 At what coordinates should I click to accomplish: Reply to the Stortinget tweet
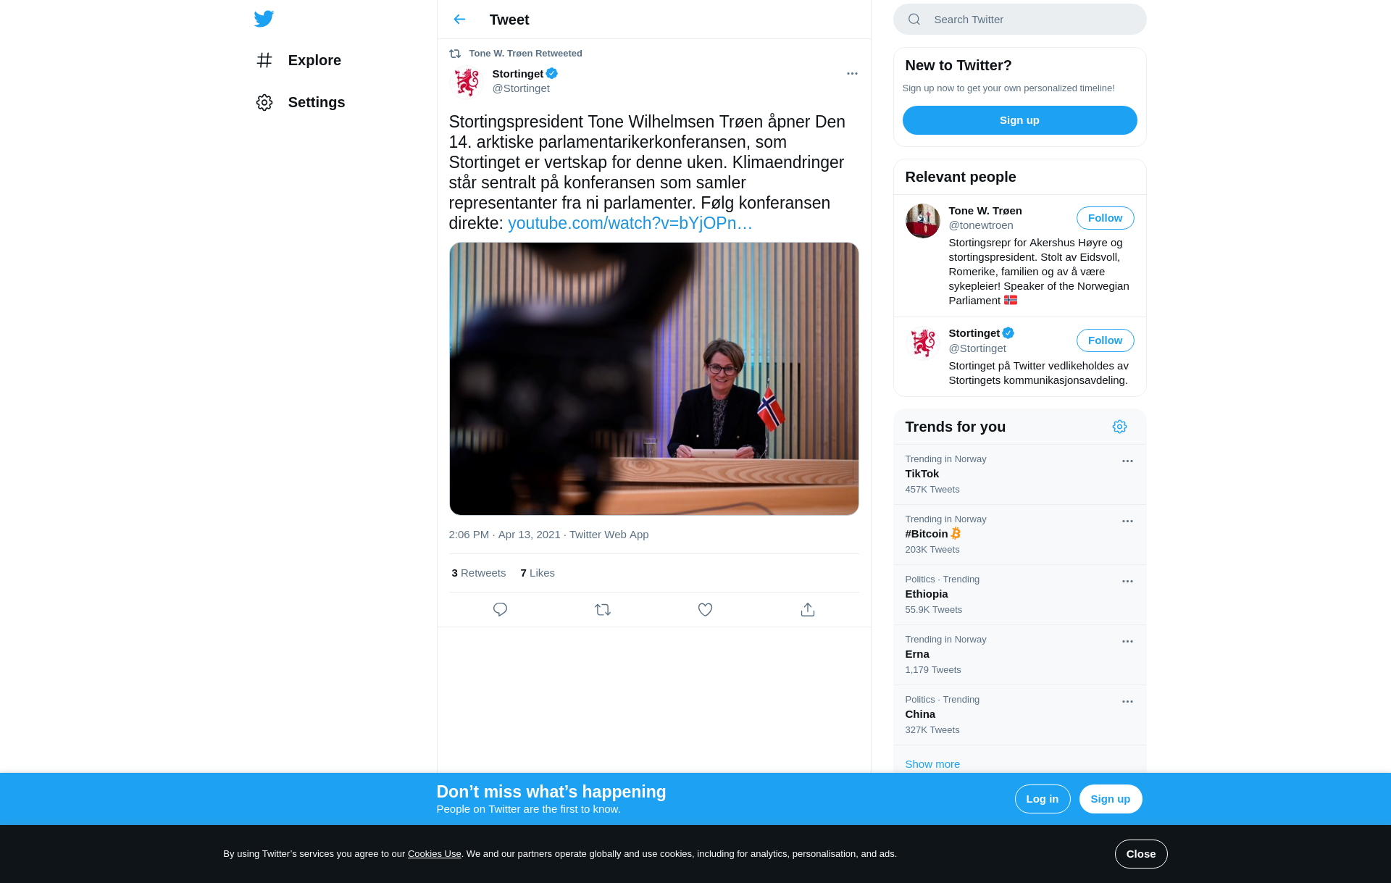point(500,610)
